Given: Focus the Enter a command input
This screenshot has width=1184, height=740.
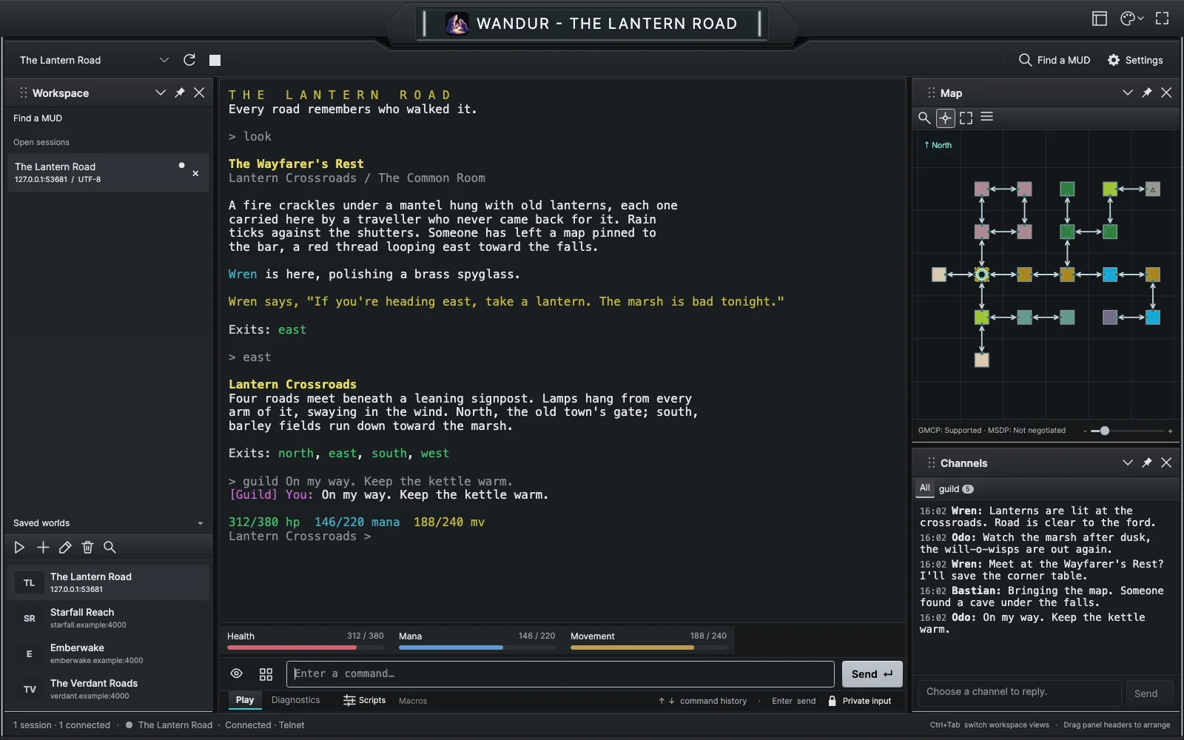Looking at the screenshot, I should point(560,674).
